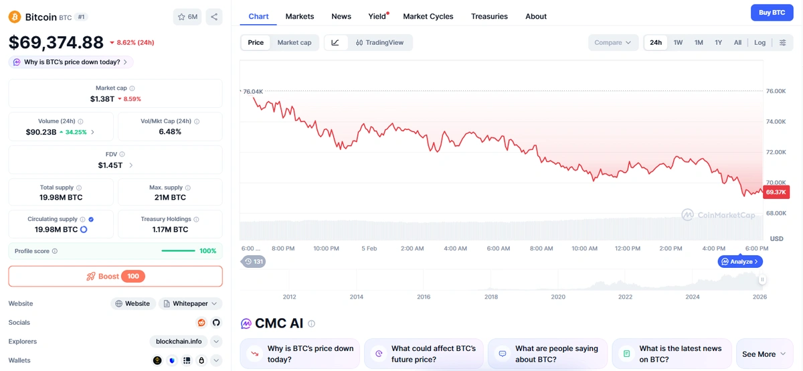803x371 pixels.
Task: Set chart range to 1W
Action: 678,43
